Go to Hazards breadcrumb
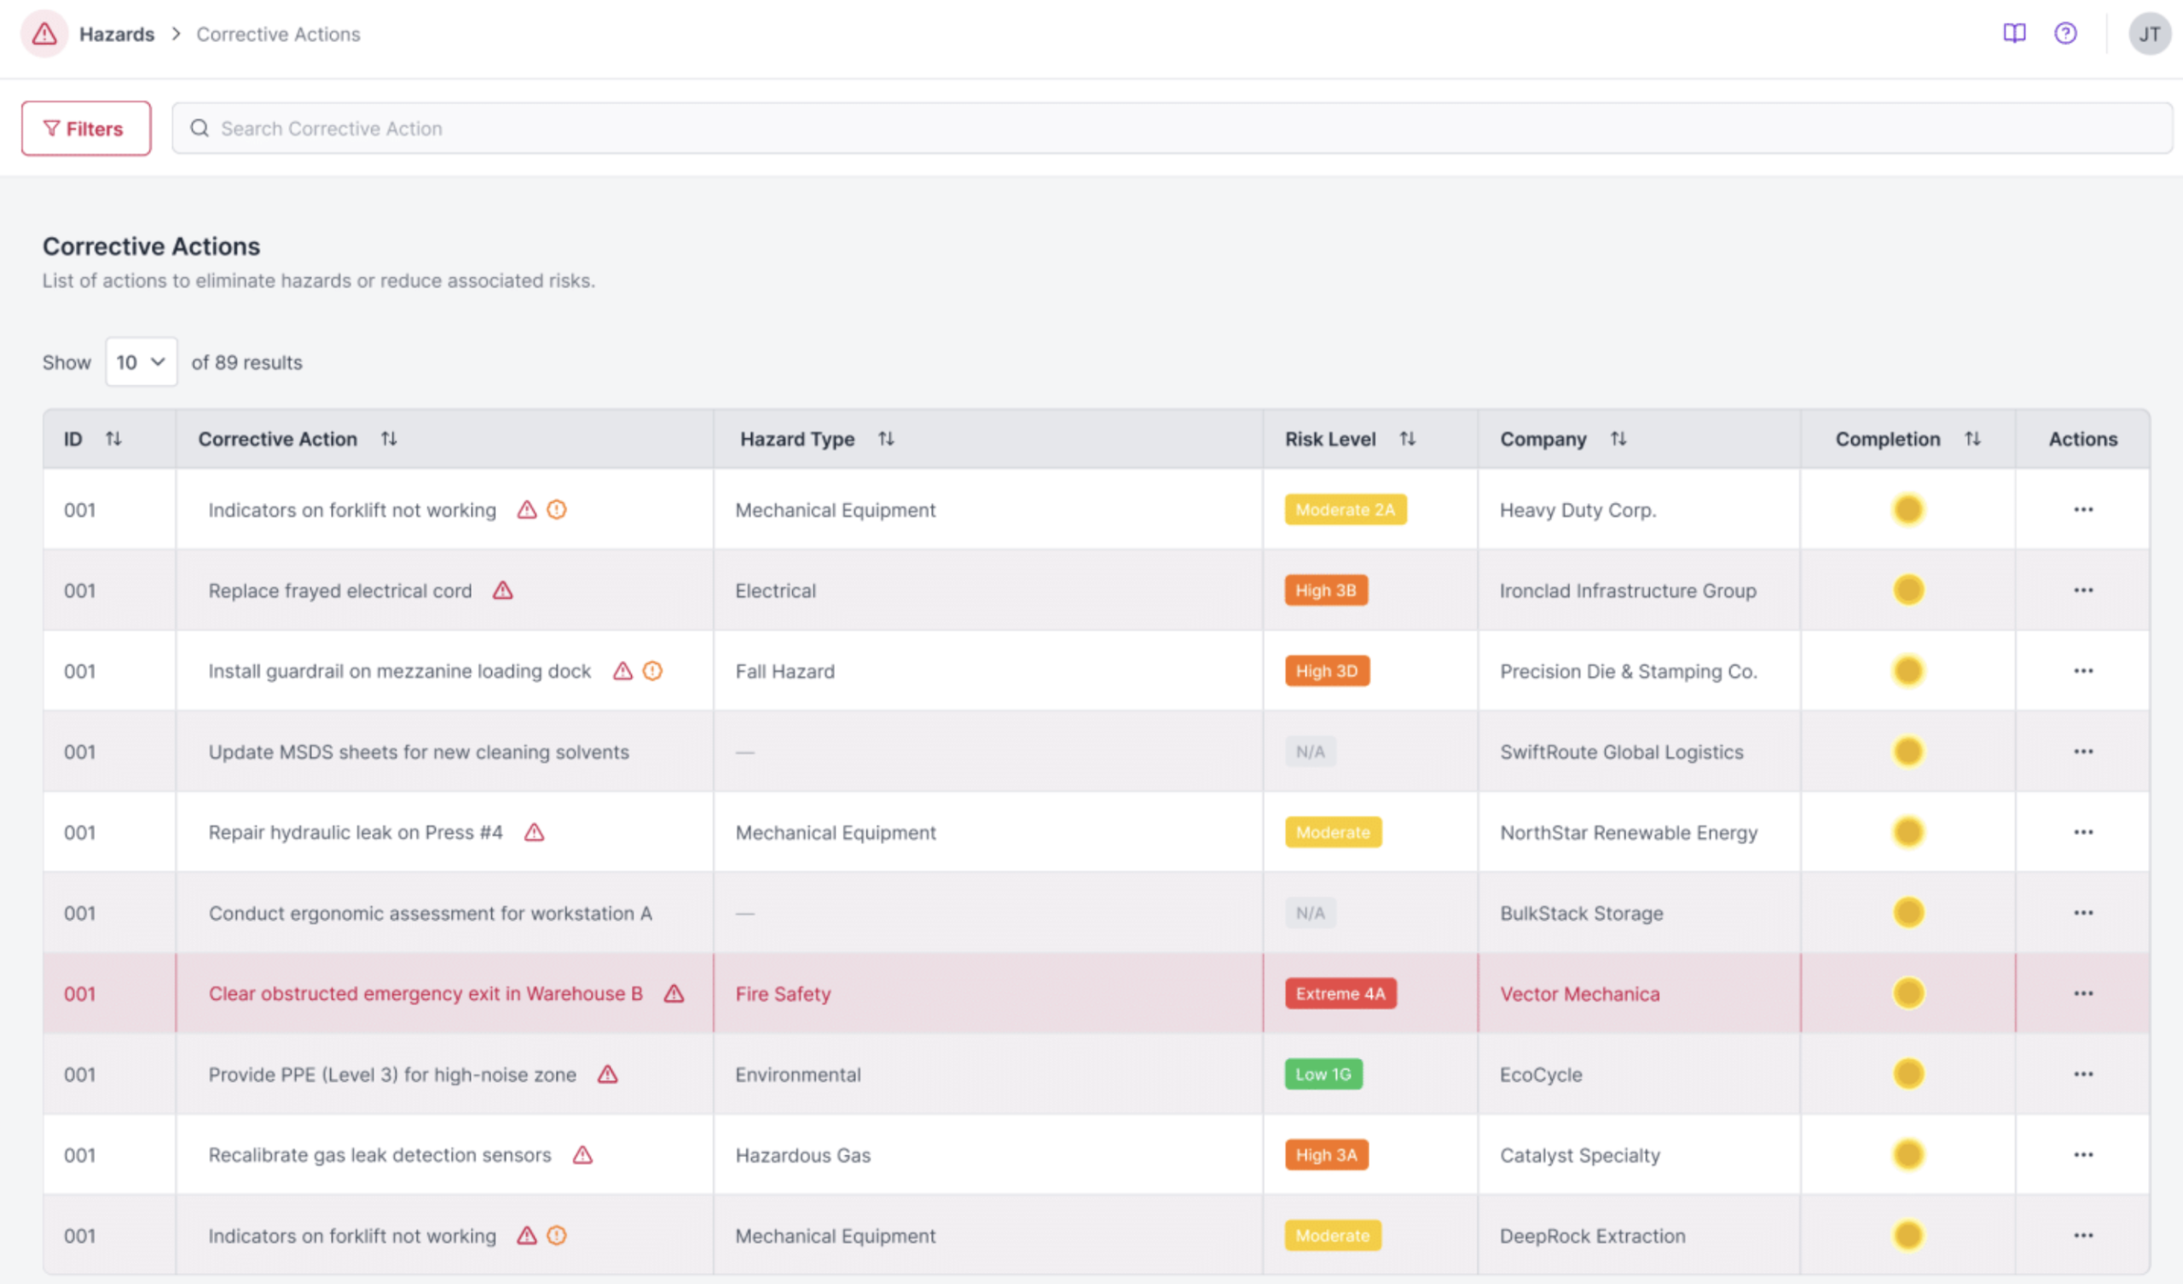This screenshot has height=1284, width=2183. point(117,34)
